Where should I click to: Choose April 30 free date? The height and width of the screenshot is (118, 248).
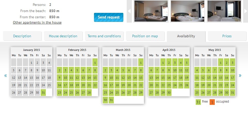pos(169,93)
